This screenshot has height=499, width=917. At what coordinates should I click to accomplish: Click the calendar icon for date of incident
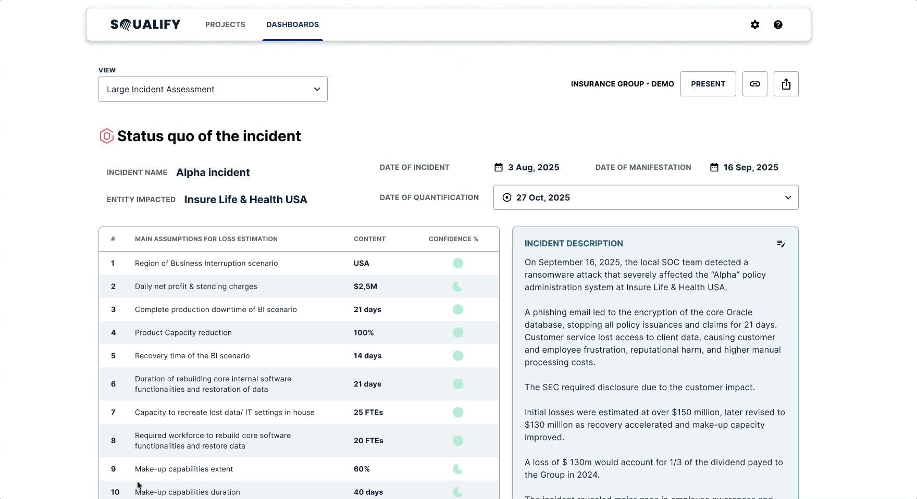coord(499,167)
